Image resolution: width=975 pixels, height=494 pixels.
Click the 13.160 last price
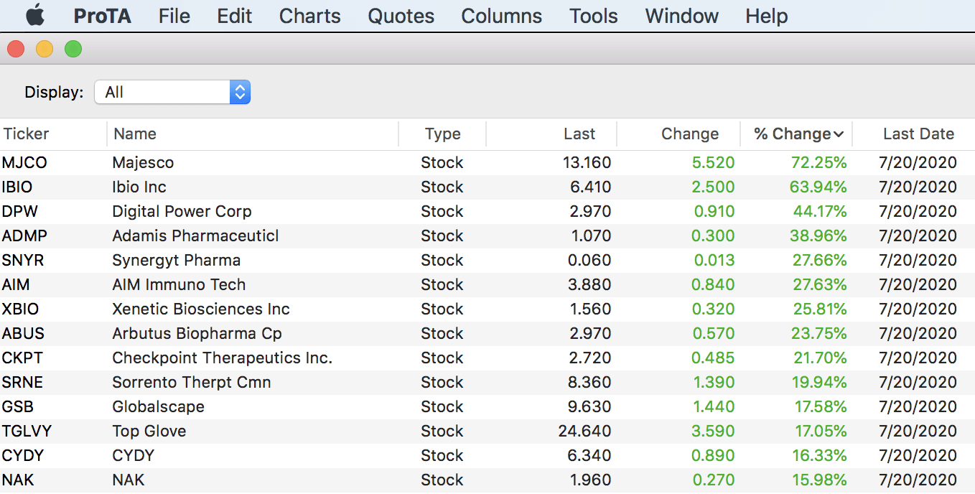pos(587,162)
